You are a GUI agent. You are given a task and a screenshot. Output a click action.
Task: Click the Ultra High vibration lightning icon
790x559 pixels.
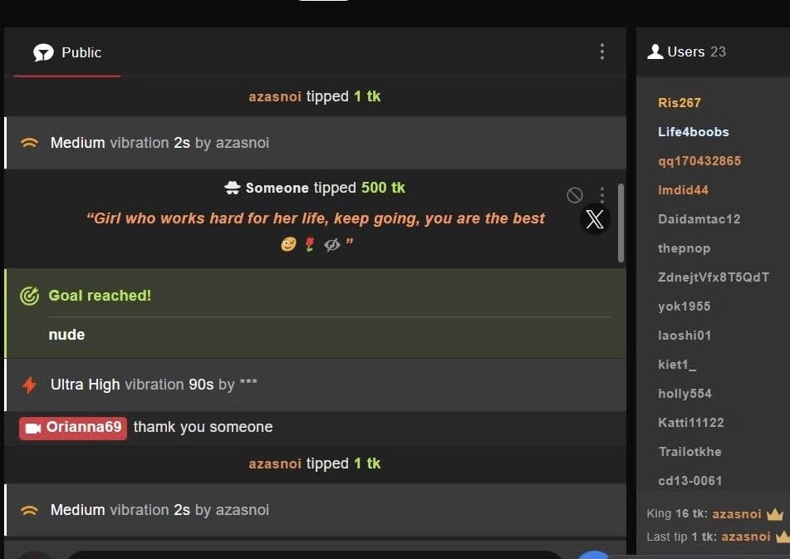tap(29, 385)
